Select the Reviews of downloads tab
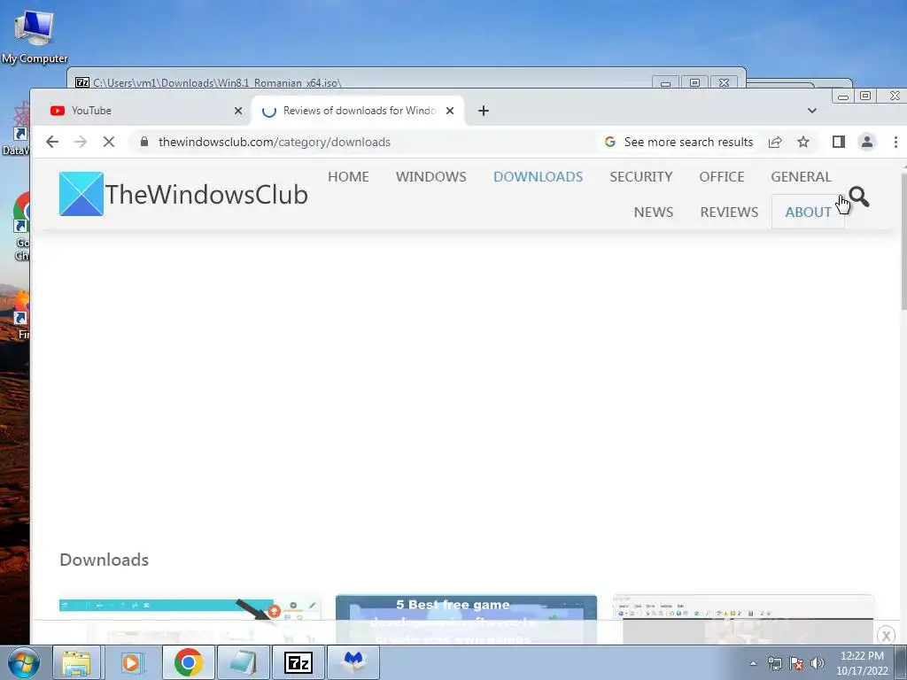This screenshot has width=907, height=680. [358, 111]
